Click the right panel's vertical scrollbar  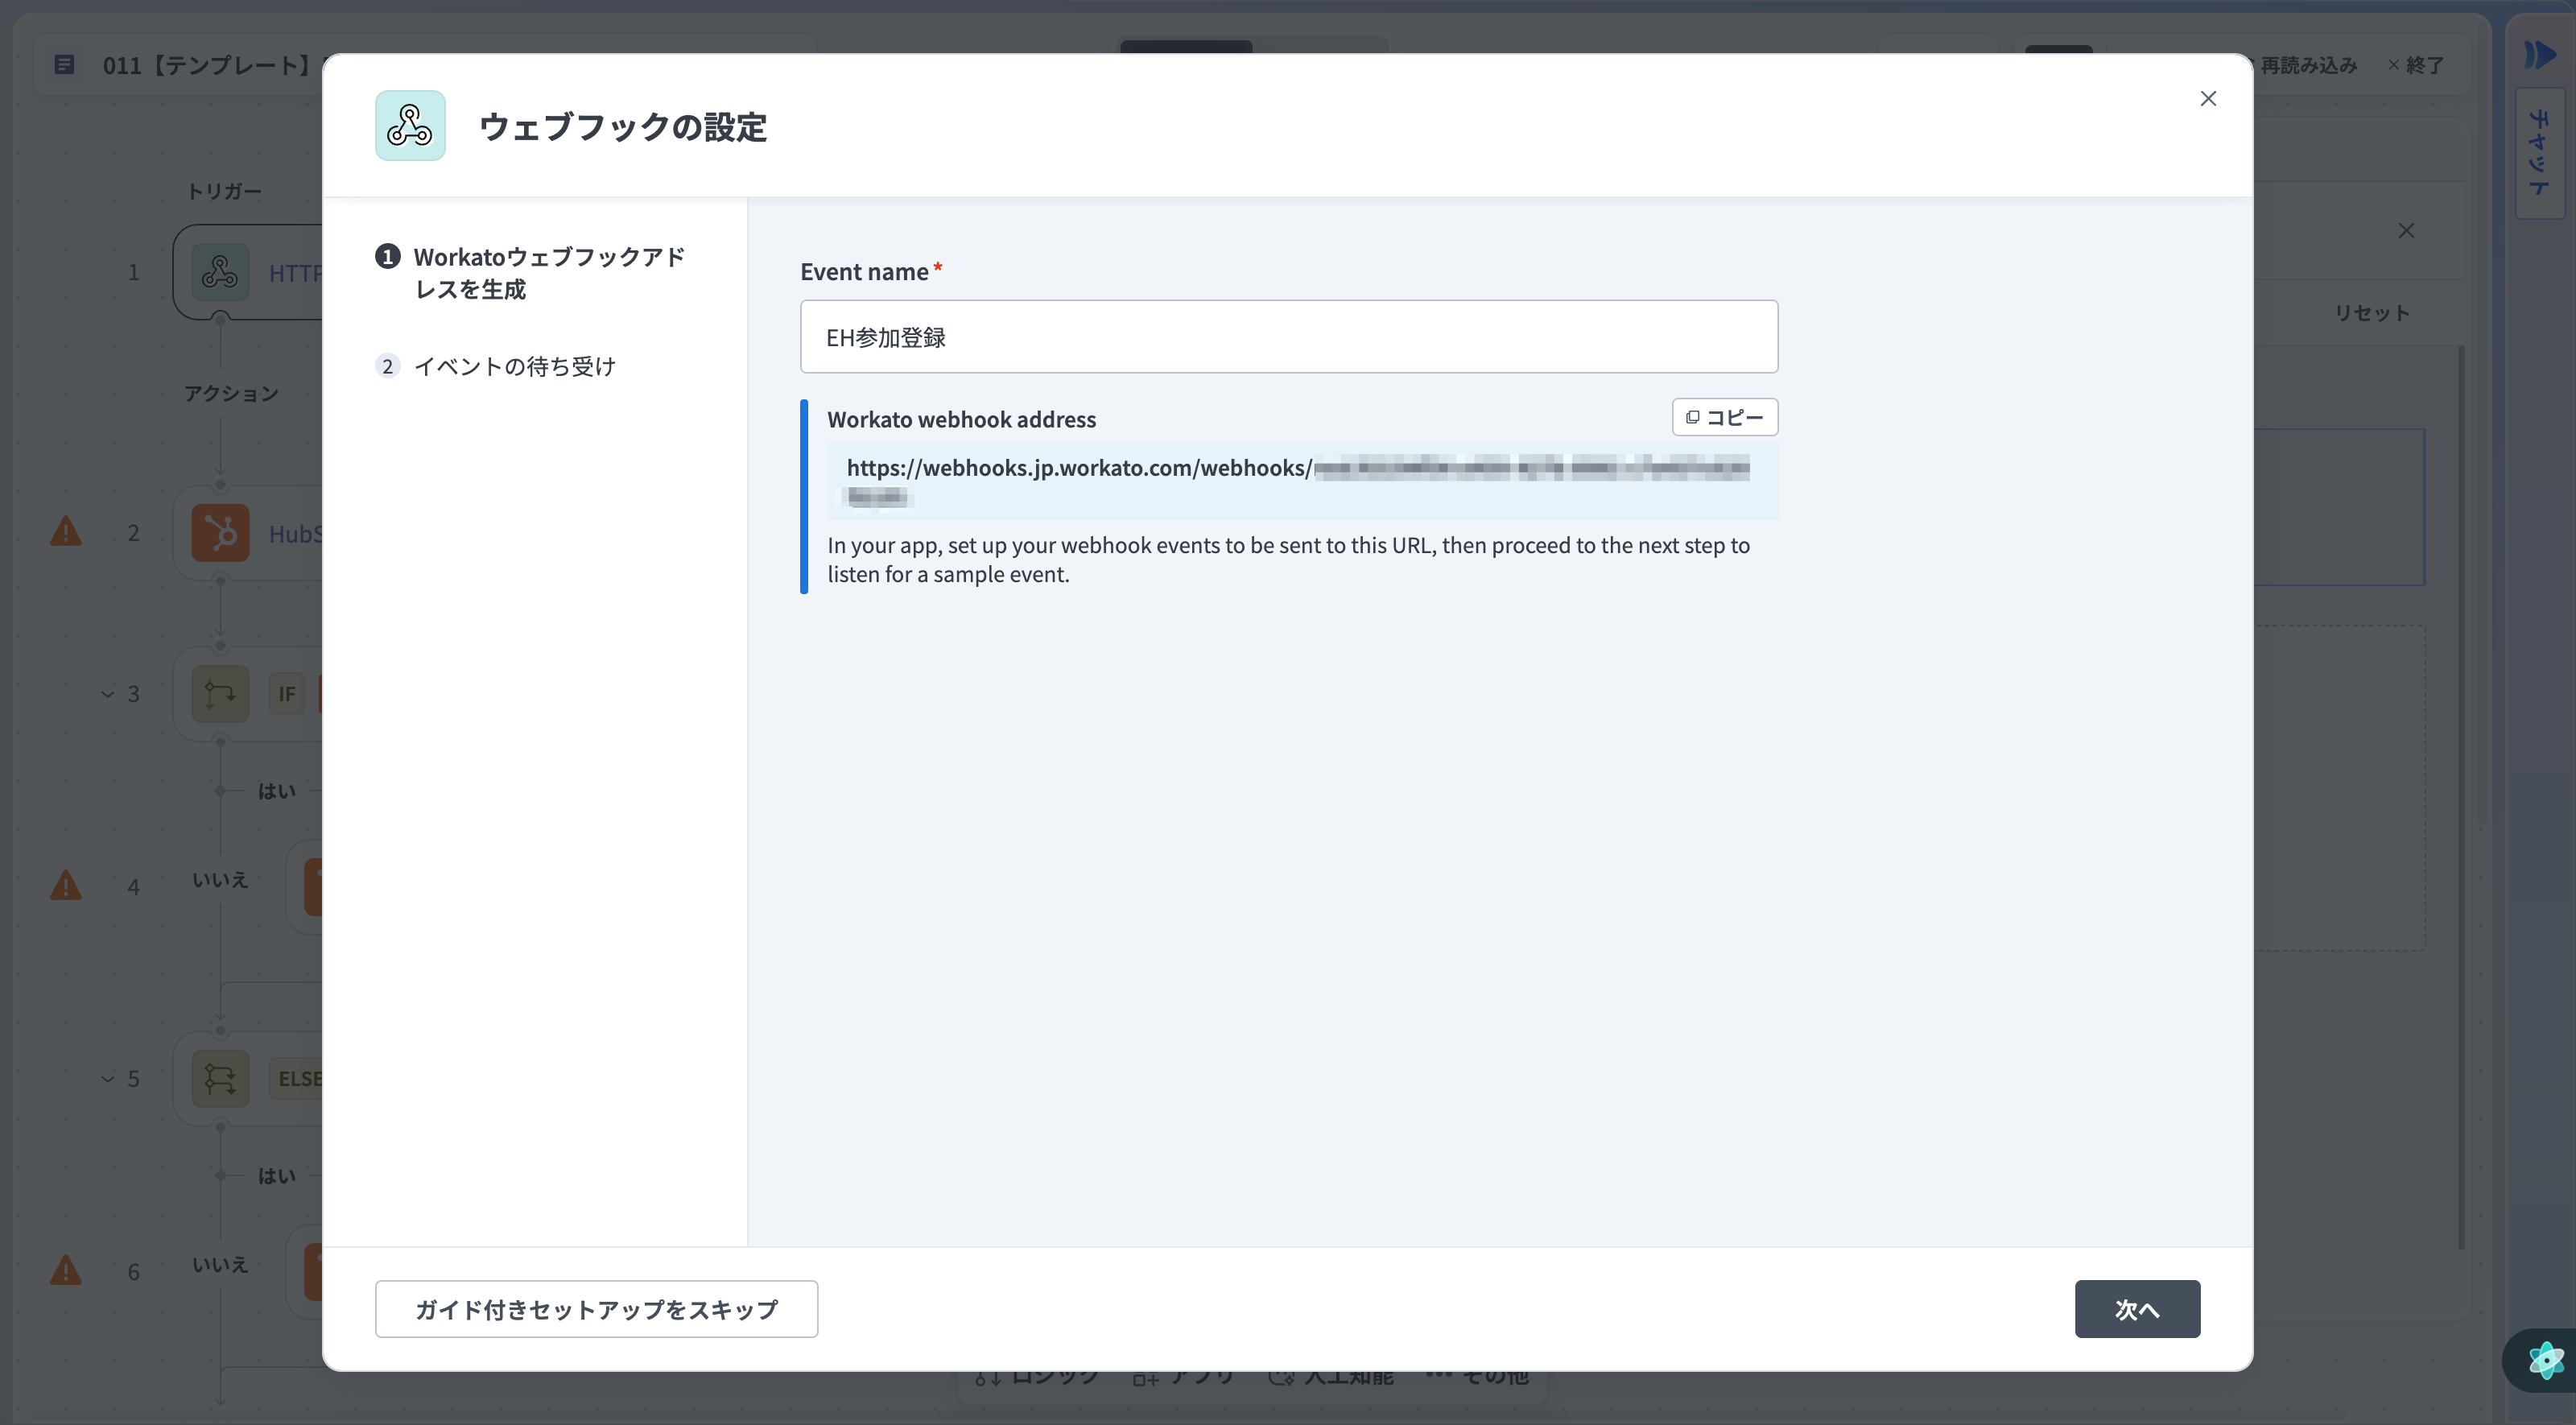click(2461, 797)
